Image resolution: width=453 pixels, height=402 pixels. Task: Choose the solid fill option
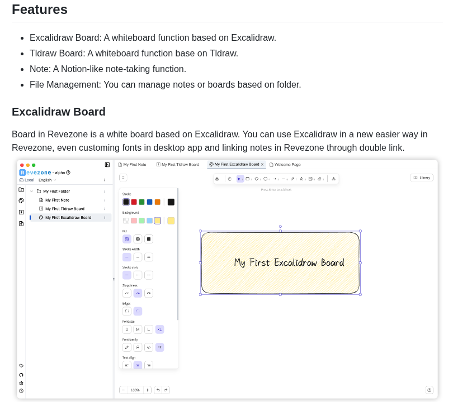point(149,239)
